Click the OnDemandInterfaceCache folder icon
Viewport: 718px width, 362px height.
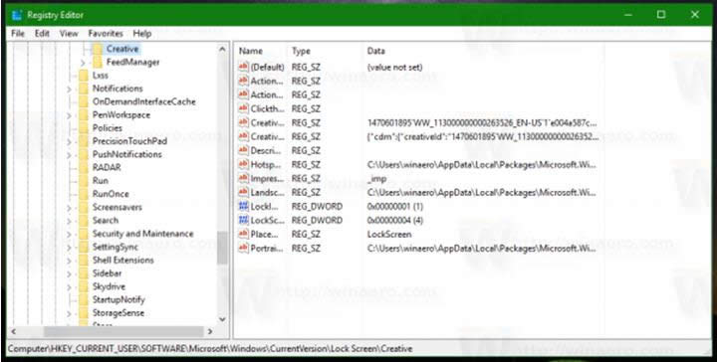pos(84,101)
